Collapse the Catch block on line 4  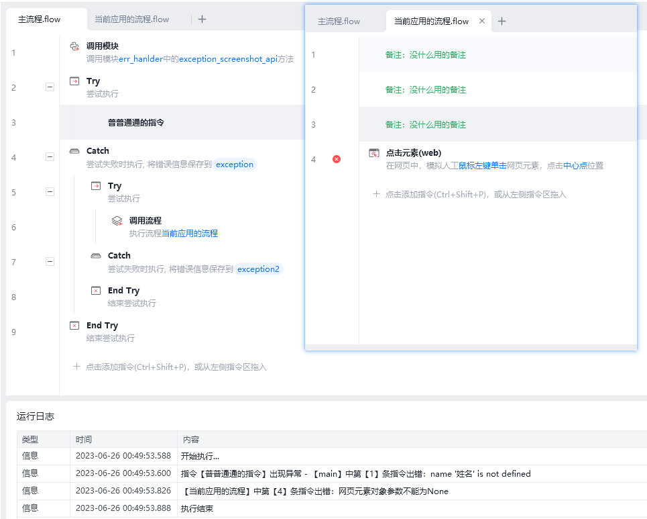(50, 157)
